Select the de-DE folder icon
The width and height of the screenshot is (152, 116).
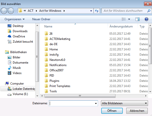point(46,44)
